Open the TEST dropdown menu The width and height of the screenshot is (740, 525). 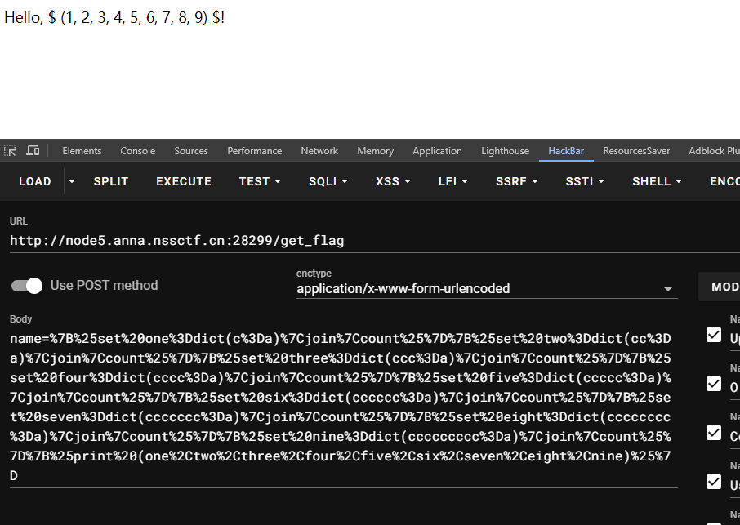pos(260,181)
